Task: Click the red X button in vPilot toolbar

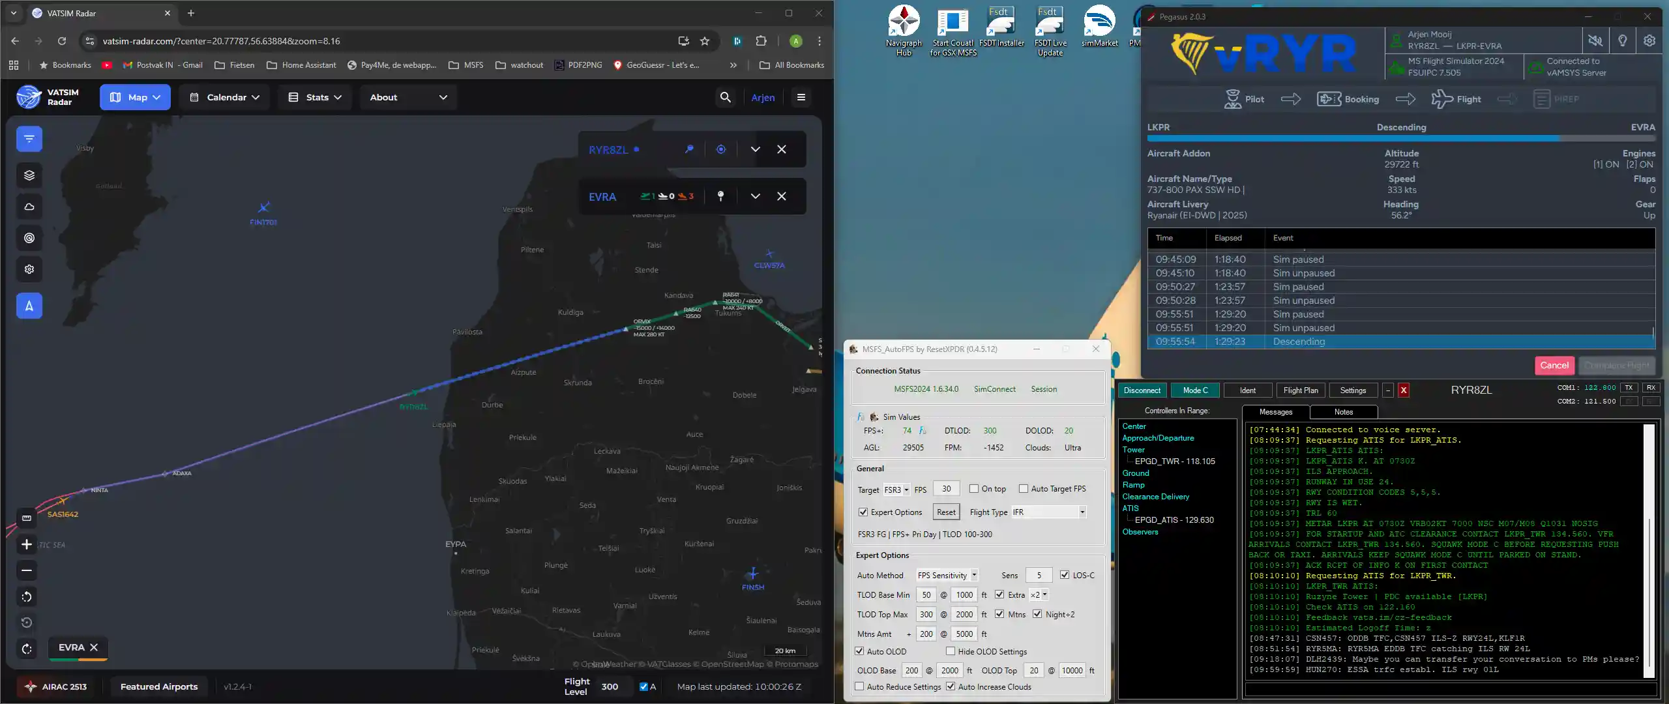Action: tap(1404, 390)
